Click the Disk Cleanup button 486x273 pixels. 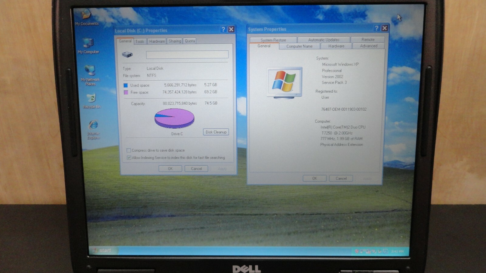[x=216, y=132]
